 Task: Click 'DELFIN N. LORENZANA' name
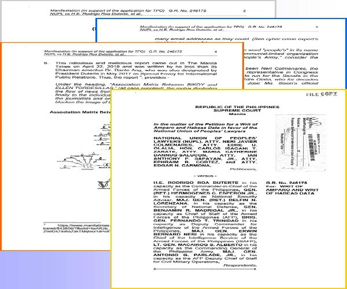(205, 202)
